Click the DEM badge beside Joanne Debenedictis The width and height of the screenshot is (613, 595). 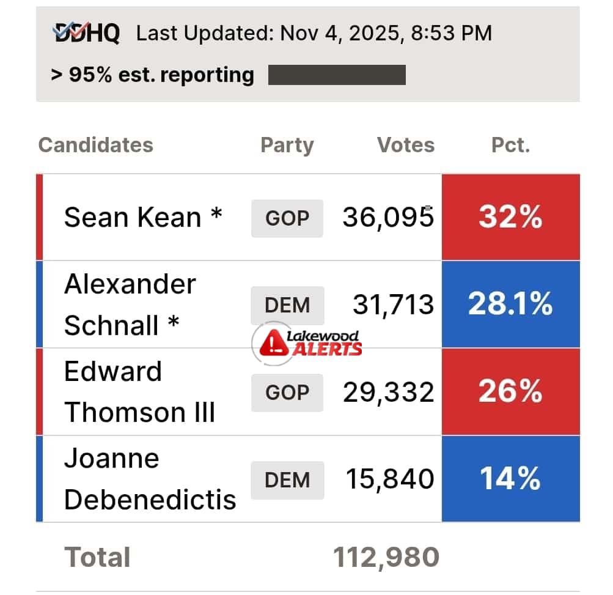(287, 479)
